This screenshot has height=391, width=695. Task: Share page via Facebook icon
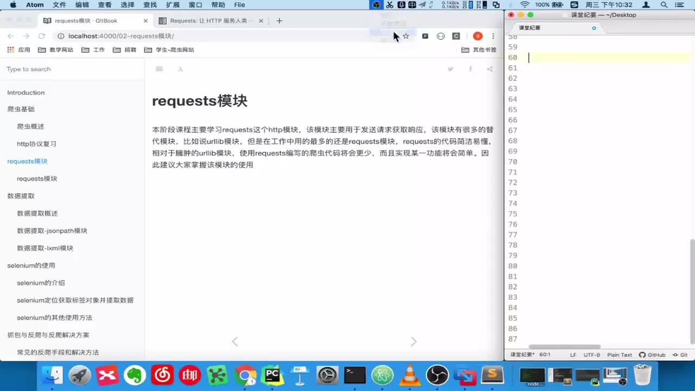[470, 69]
